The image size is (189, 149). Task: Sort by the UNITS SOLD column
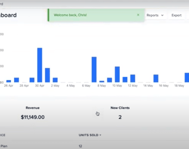tap(90, 135)
